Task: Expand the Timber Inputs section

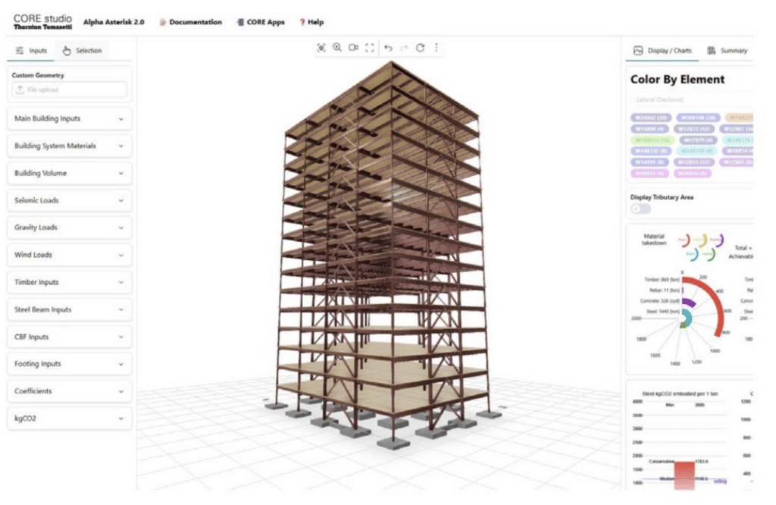Action: [x=69, y=283]
